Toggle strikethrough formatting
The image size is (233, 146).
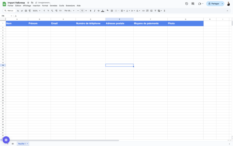tap(98, 11)
